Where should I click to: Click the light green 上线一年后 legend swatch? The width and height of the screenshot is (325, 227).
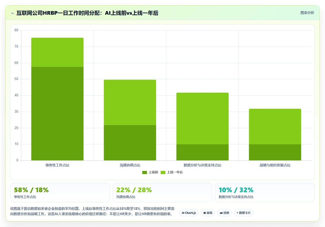[x=163, y=172]
